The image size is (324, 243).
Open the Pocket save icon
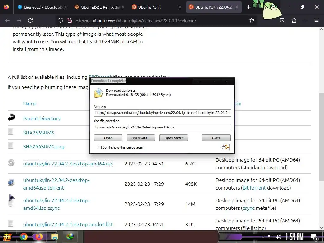click(282, 21)
